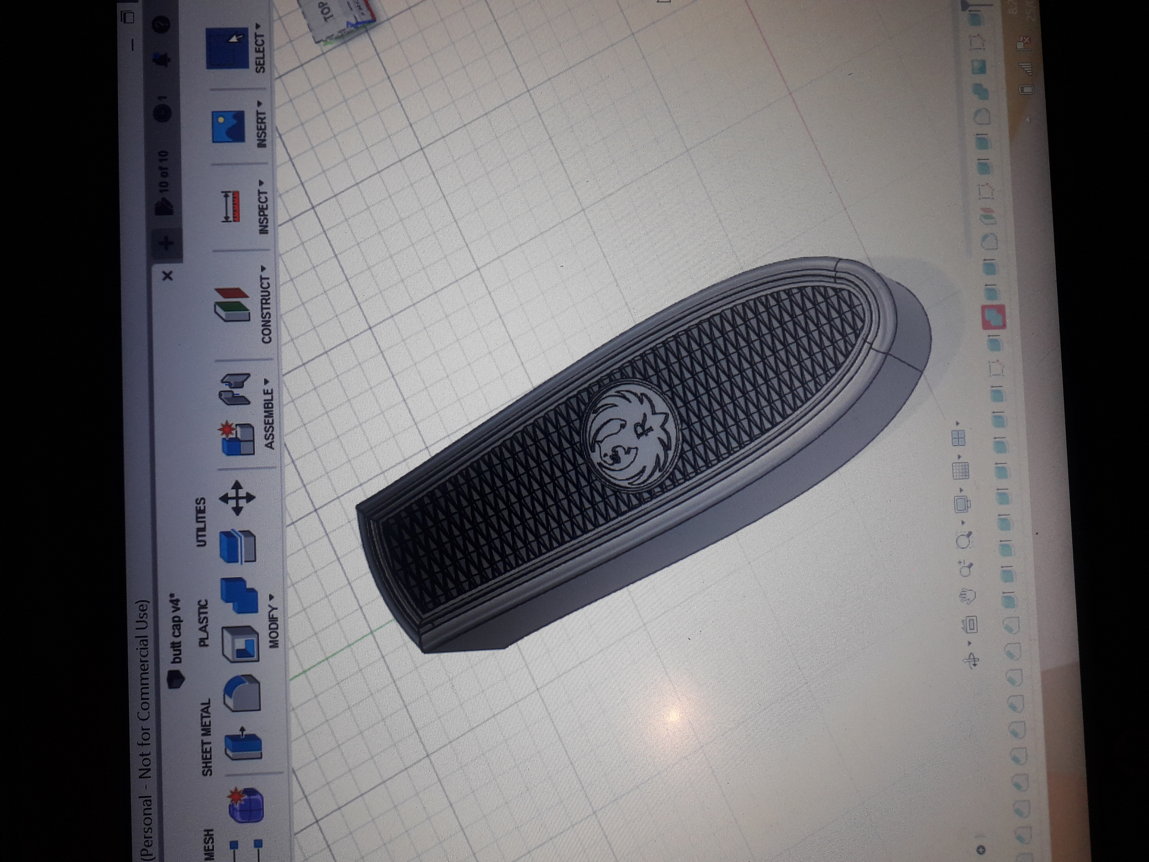The height and width of the screenshot is (862, 1149).
Task: Activate the Select cursor tool icon
Action: coord(227,48)
